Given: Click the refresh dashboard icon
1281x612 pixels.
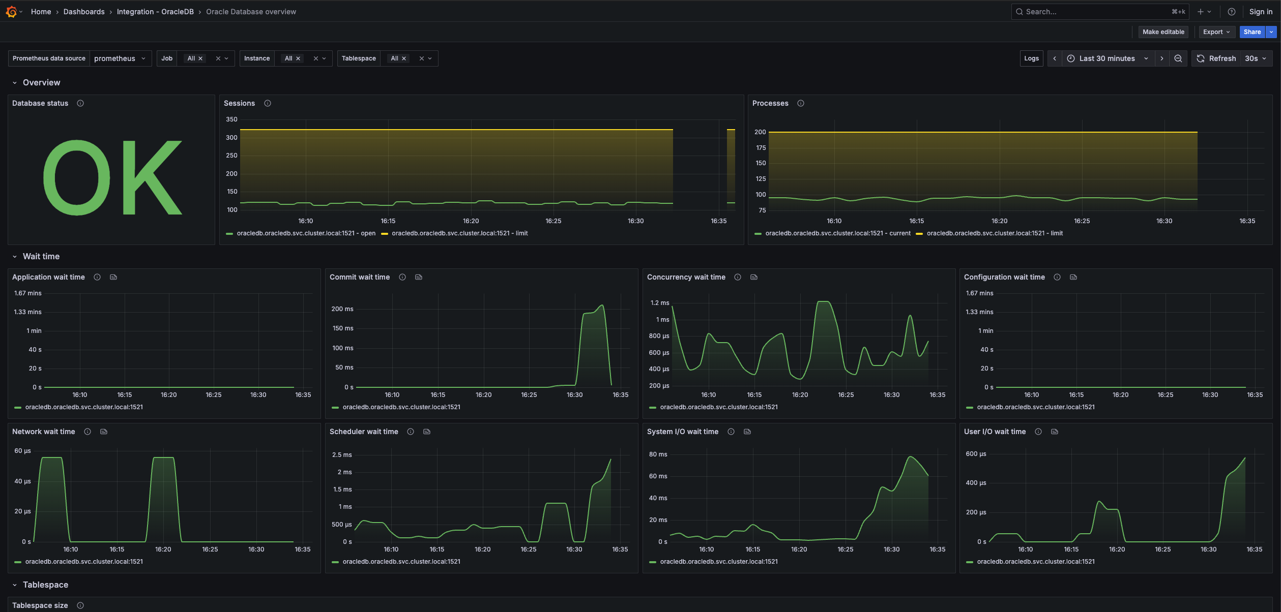Looking at the screenshot, I should point(1200,58).
